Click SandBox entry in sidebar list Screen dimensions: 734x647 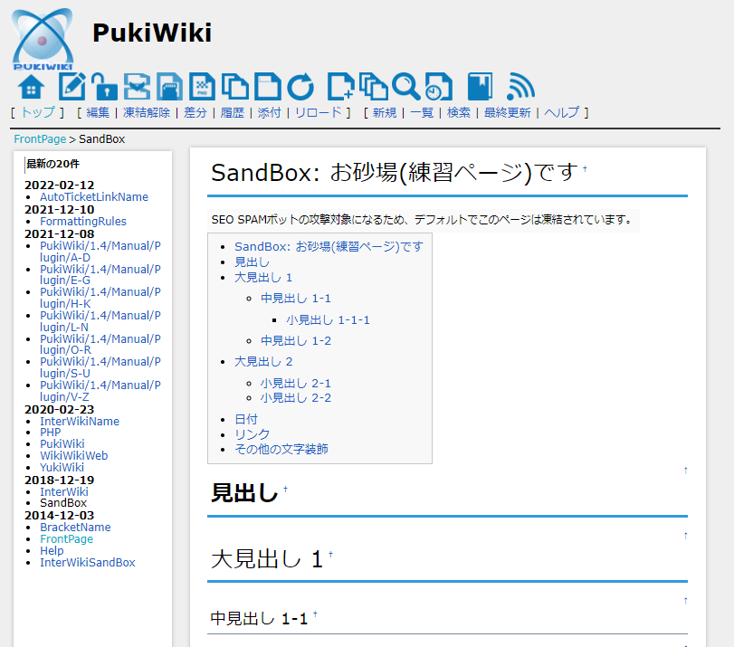(x=63, y=503)
